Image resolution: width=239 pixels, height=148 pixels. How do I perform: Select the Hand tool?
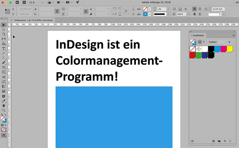click(x=4, y=106)
